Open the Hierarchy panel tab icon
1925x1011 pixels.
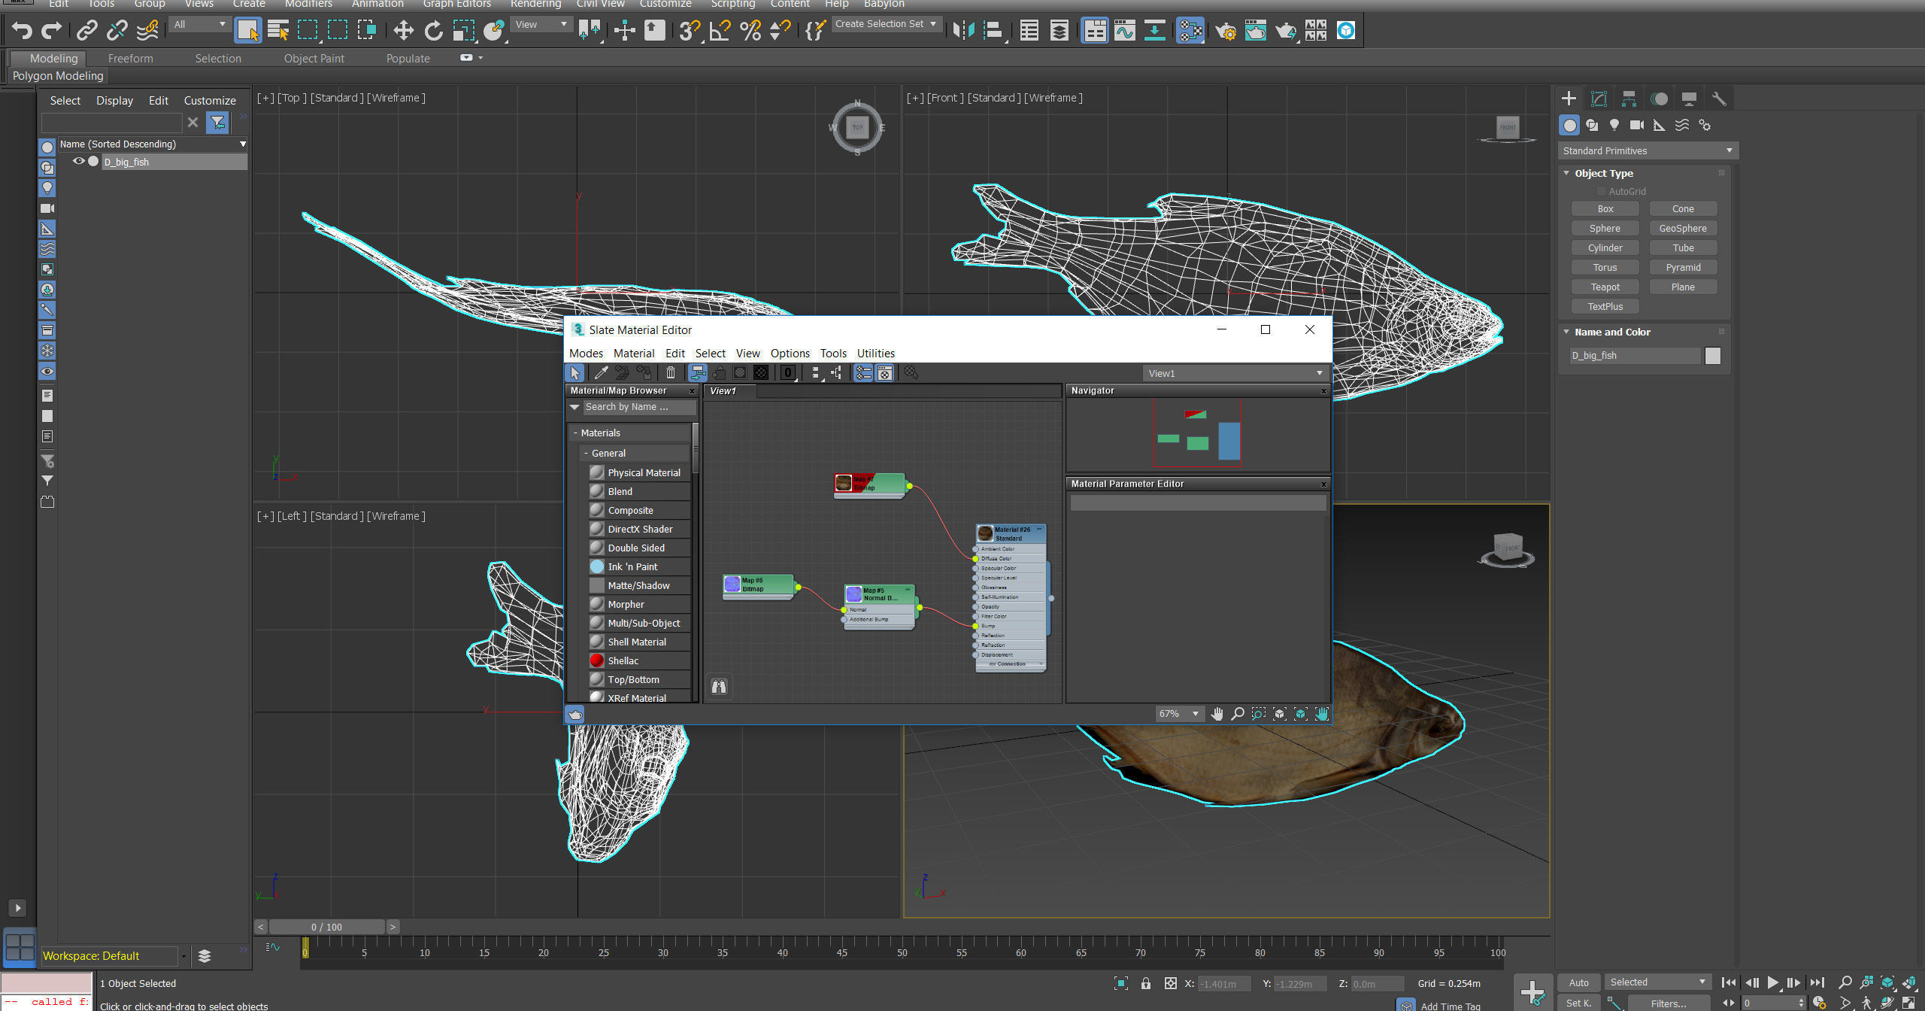click(x=1629, y=99)
